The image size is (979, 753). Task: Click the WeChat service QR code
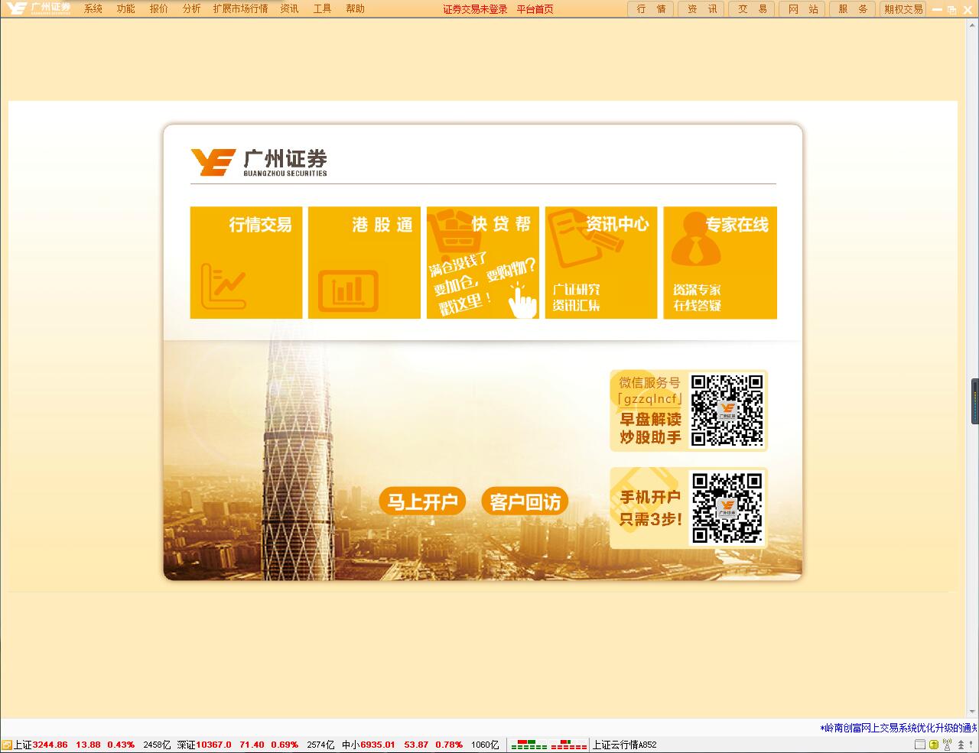(x=727, y=411)
